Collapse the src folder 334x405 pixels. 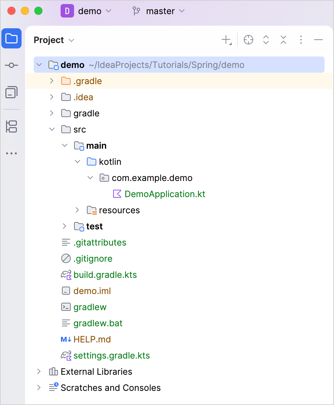(x=52, y=129)
